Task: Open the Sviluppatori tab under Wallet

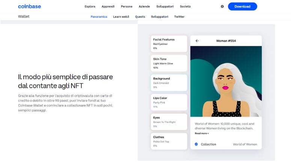Action: coord(160,16)
